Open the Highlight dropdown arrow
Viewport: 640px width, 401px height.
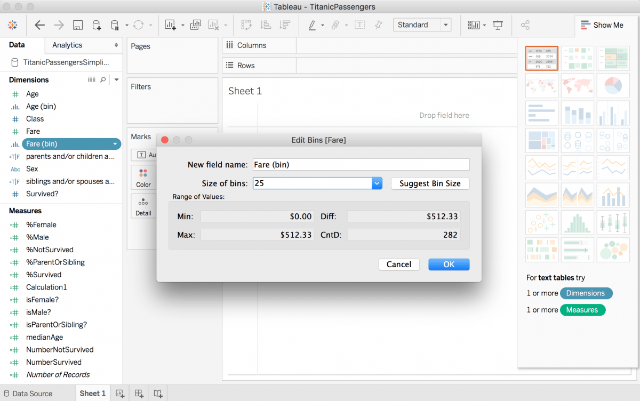(x=322, y=25)
